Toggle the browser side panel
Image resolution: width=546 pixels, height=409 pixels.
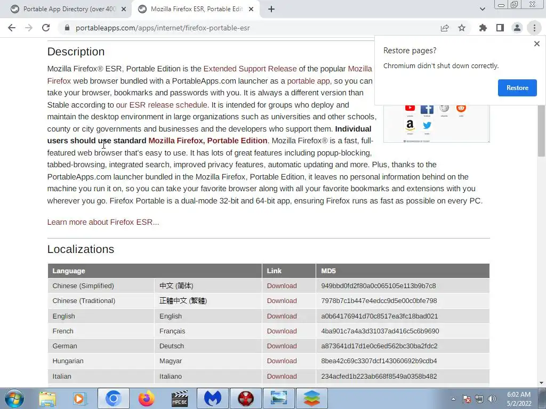point(500,28)
